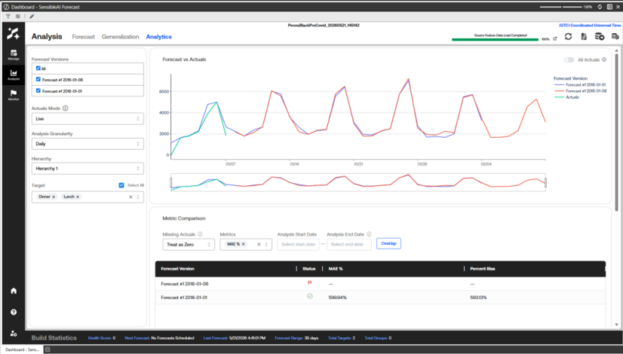
Task: Click the SensibleAI sparkle logo in sidebar
Action: [x=13, y=34]
